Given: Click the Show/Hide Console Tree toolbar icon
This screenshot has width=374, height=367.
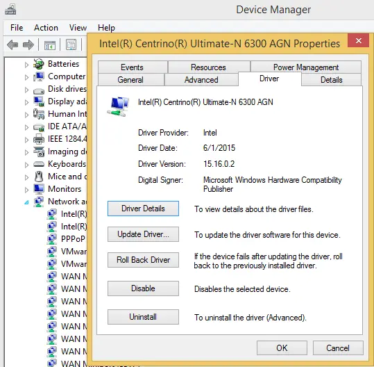Looking at the screenshot, I should pos(50,45).
